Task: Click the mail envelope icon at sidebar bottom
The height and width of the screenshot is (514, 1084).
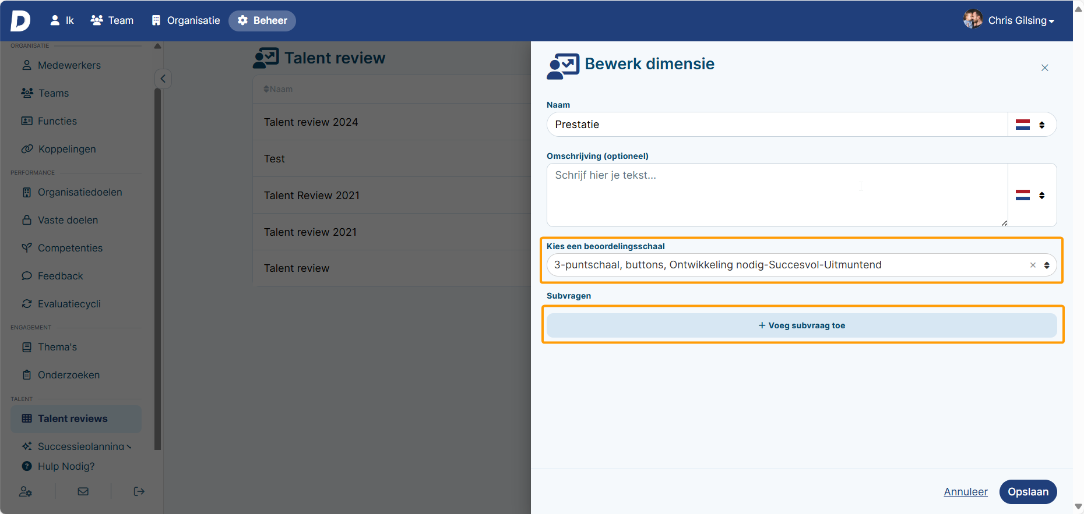Action: click(83, 491)
